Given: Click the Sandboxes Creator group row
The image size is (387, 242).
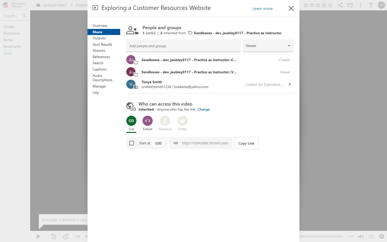Looking at the screenshot, I should tap(210, 60).
